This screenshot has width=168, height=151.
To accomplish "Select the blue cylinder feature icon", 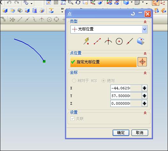I will (x=35, y=11).
